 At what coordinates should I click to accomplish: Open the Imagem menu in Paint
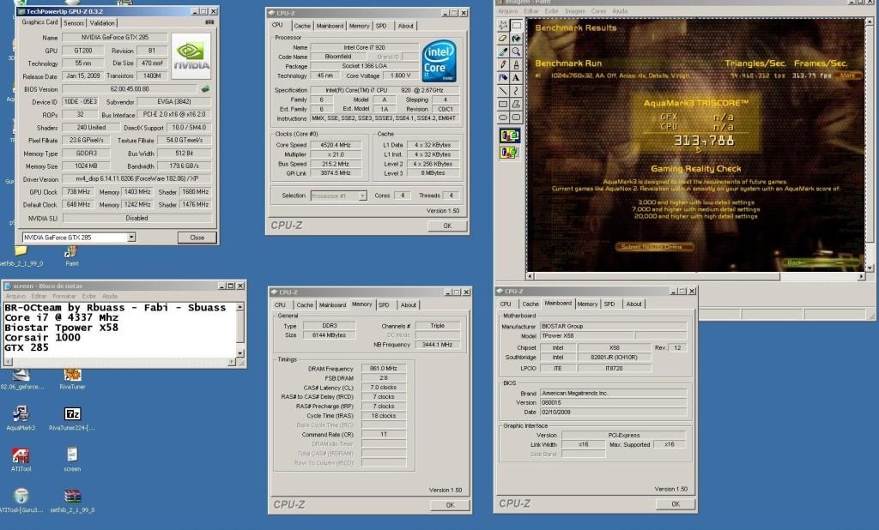click(x=574, y=11)
